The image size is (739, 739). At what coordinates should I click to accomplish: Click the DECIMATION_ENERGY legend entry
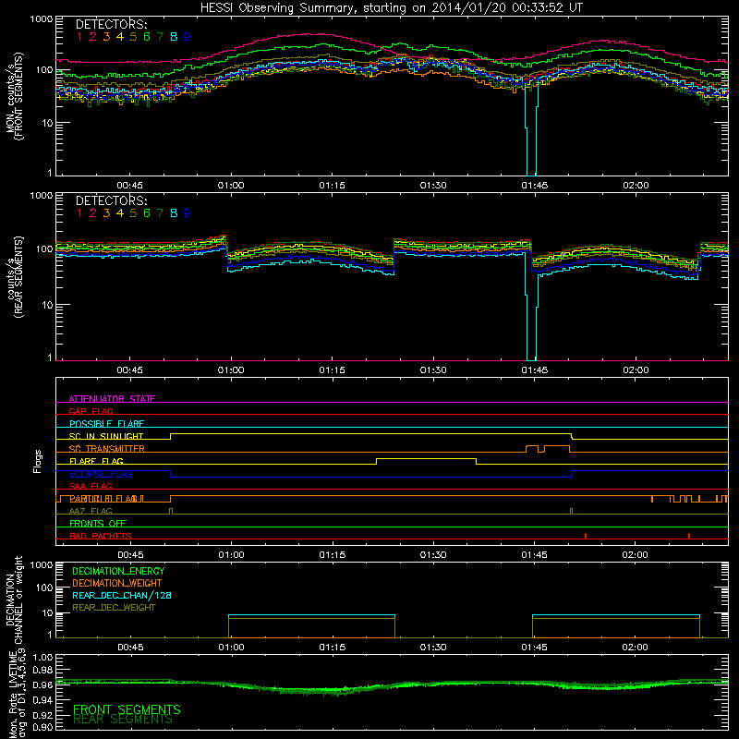click(118, 571)
